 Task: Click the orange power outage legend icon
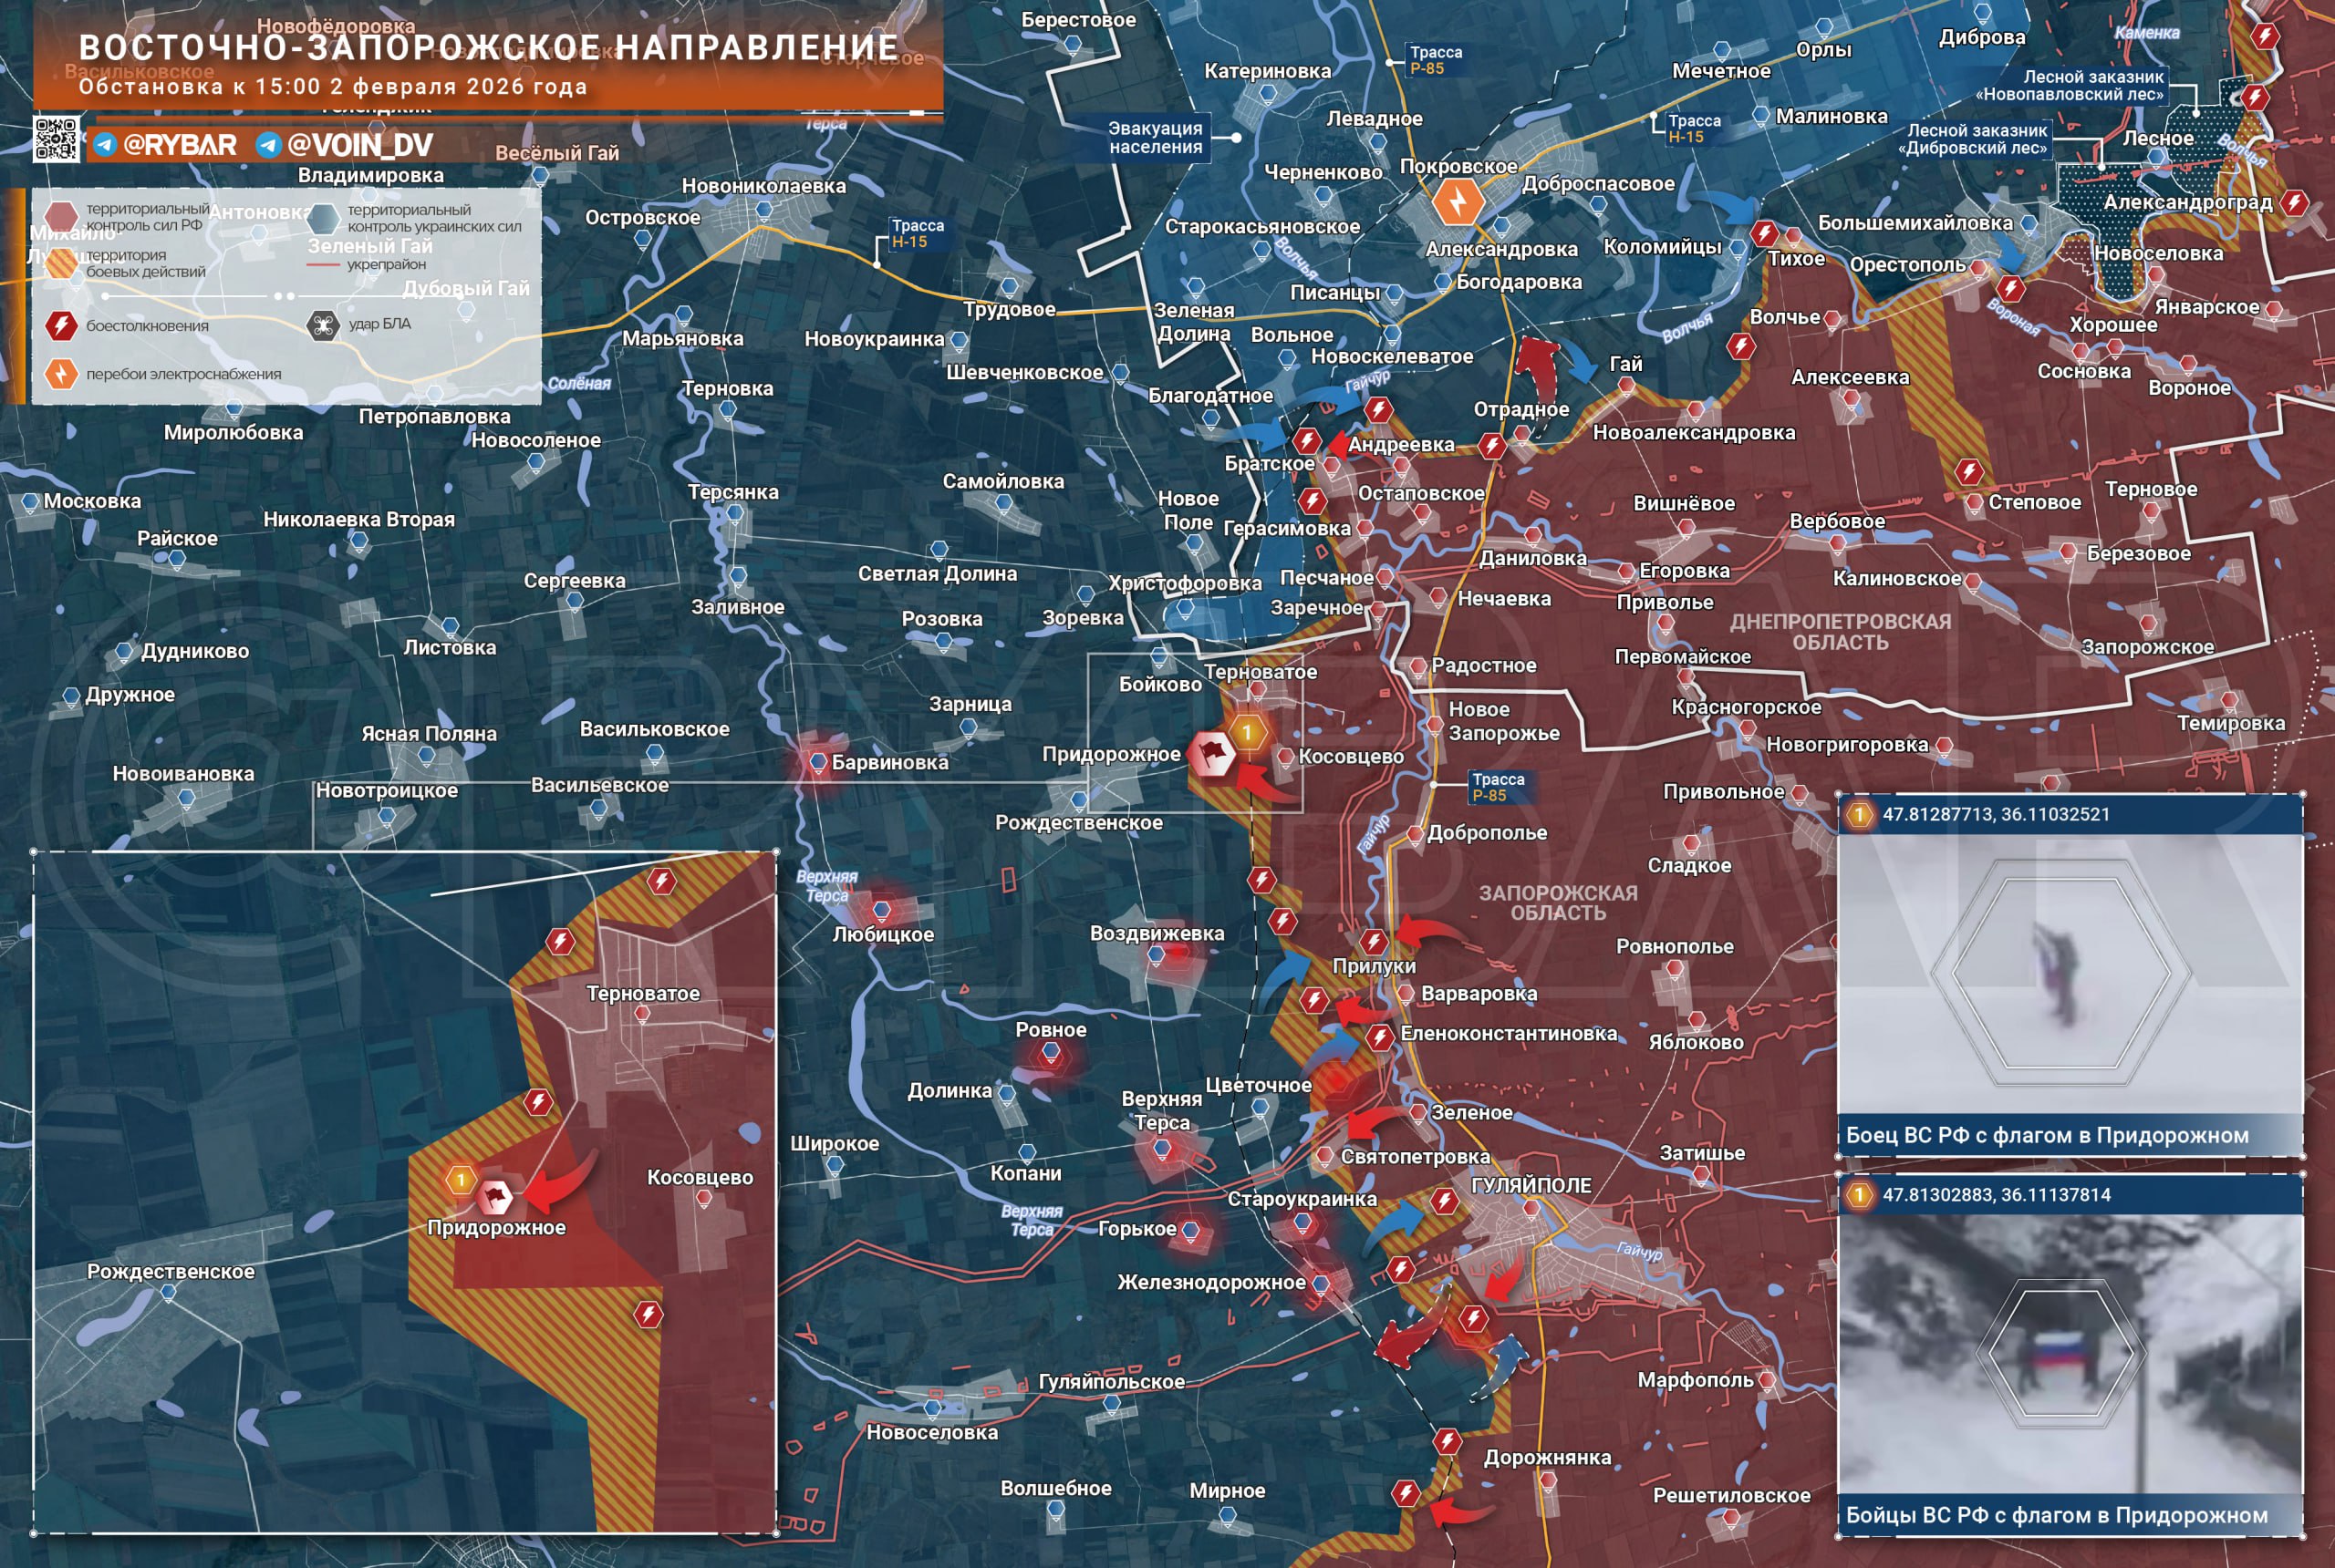tap(61, 374)
